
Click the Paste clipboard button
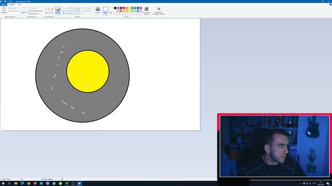[4, 10]
